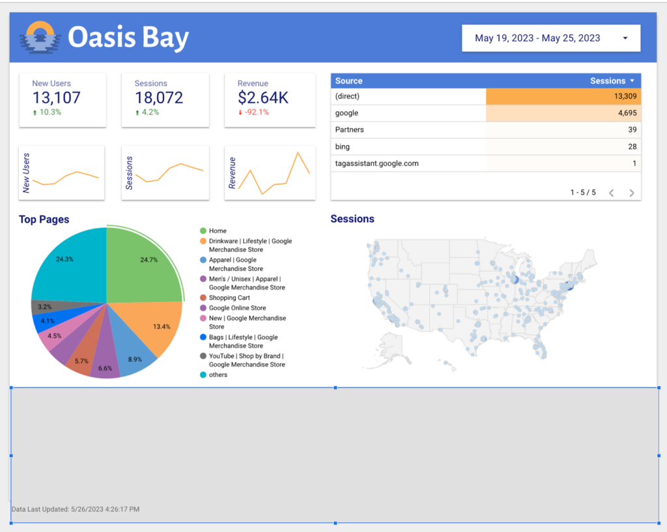Click the Sessions sparkline chart
Screen dimensions: 667x532
[x=165, y=173]
